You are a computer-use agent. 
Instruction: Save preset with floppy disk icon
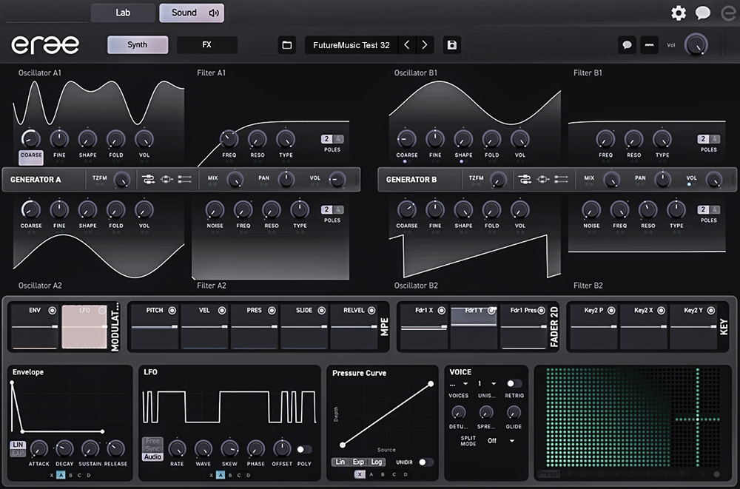(451, 45)
